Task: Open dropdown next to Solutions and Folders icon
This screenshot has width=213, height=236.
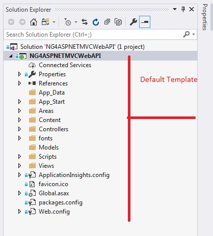Action: [54, 22]
